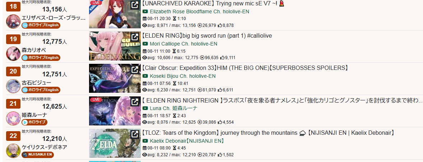Image resolution: width=423 pixels, height=162 pixels.
Task: Open the ELDEN RING big big sword run title
Action: pyautogui.click(x=206, y=36)
